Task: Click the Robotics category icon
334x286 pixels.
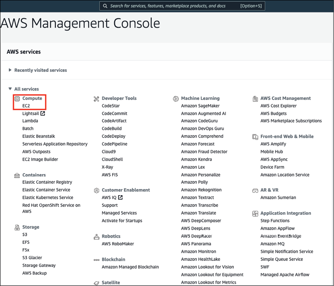Action: pos(96,237)
